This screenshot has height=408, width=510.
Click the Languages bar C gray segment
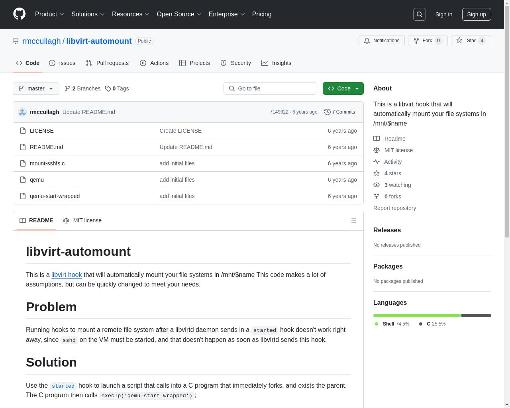point(476,316)
